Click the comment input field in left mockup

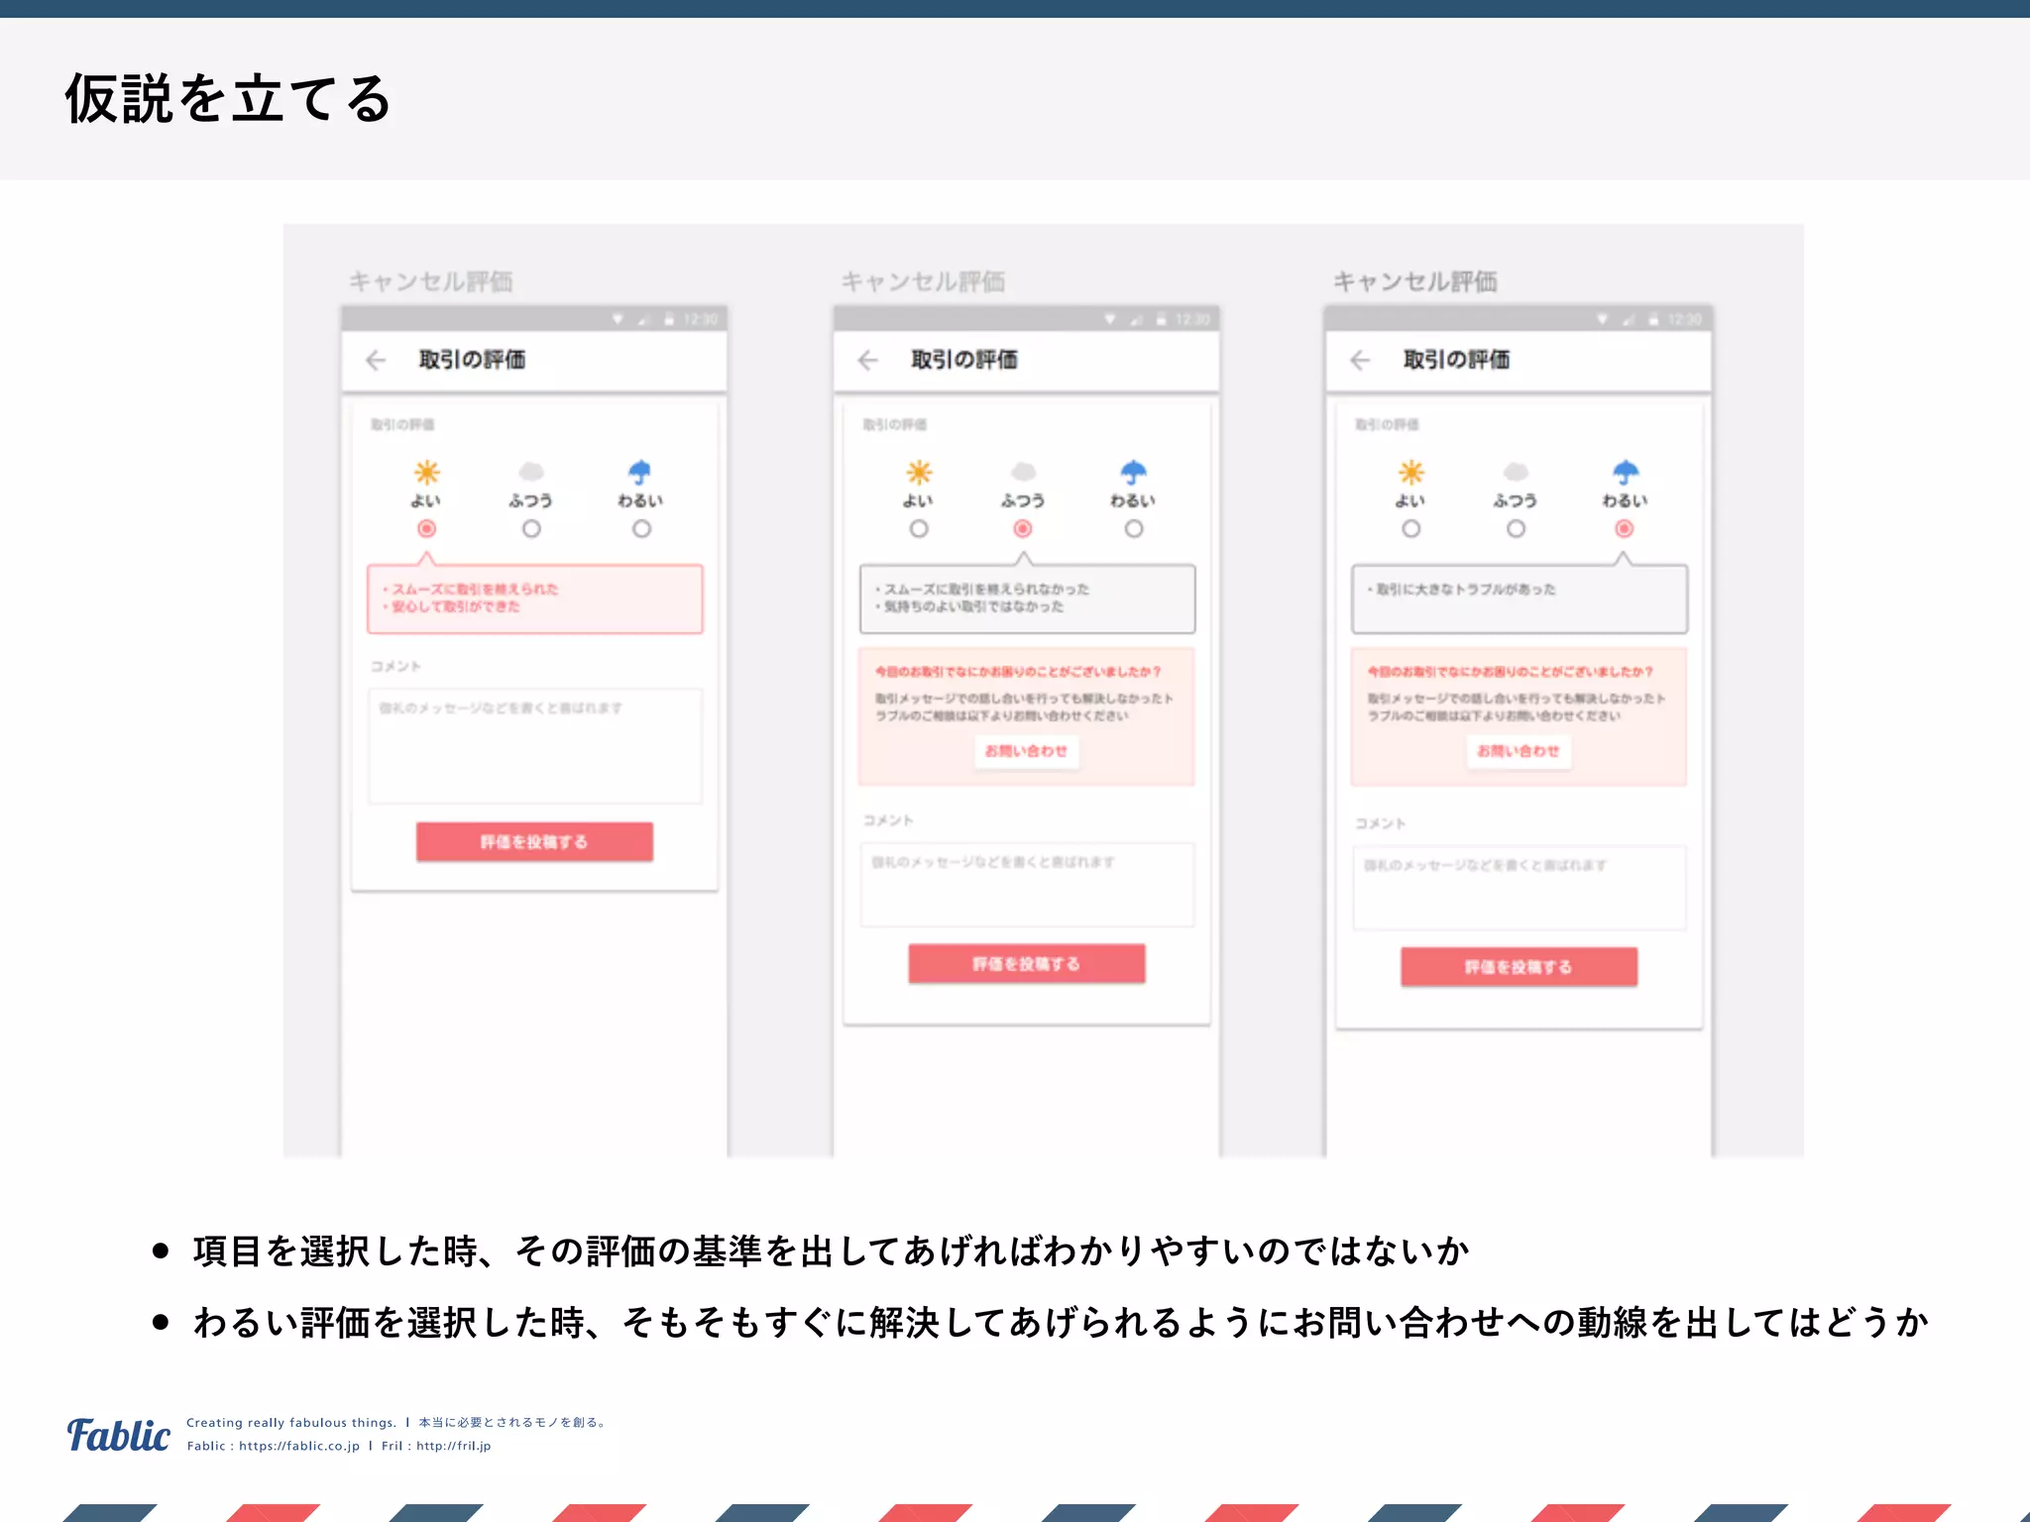[x=535, y=746]
